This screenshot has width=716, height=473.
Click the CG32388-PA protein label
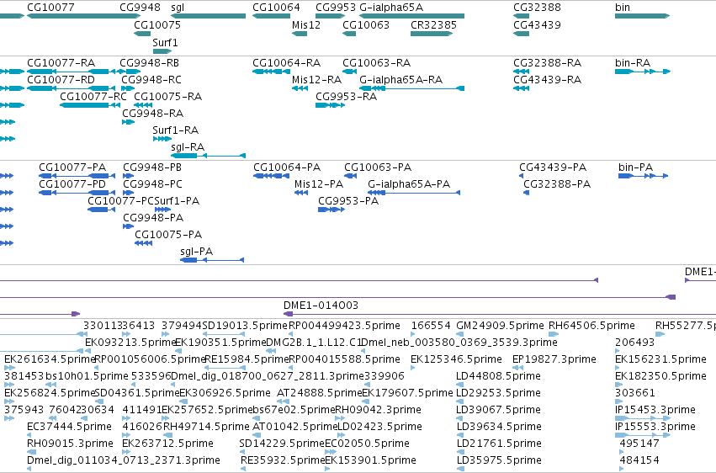pyautogui.click(x=557, y=184)
